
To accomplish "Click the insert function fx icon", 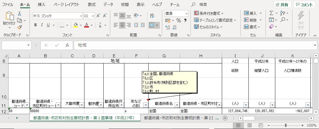I will (x=67, y=45).
